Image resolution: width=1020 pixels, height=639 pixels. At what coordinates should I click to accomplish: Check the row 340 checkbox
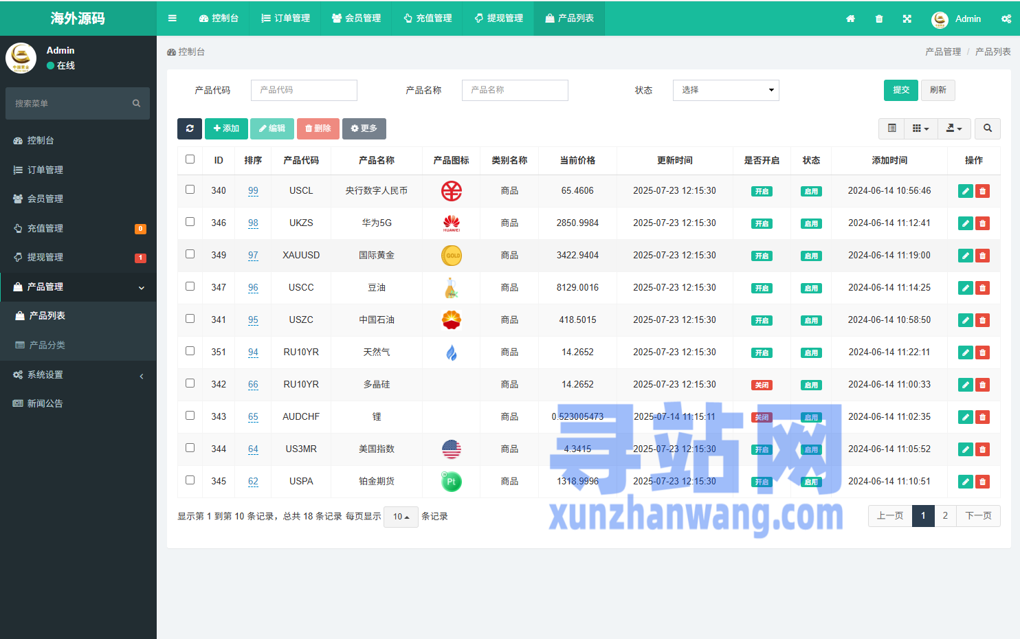coord(190,190)
